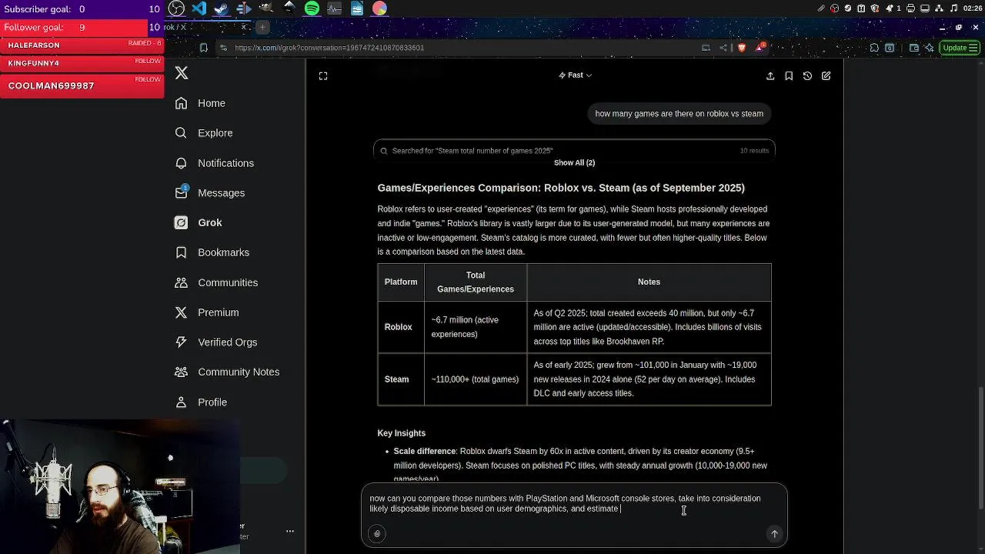Start a new Grok chat
This screenshot has height=554, width=985.
pos(826,76)
